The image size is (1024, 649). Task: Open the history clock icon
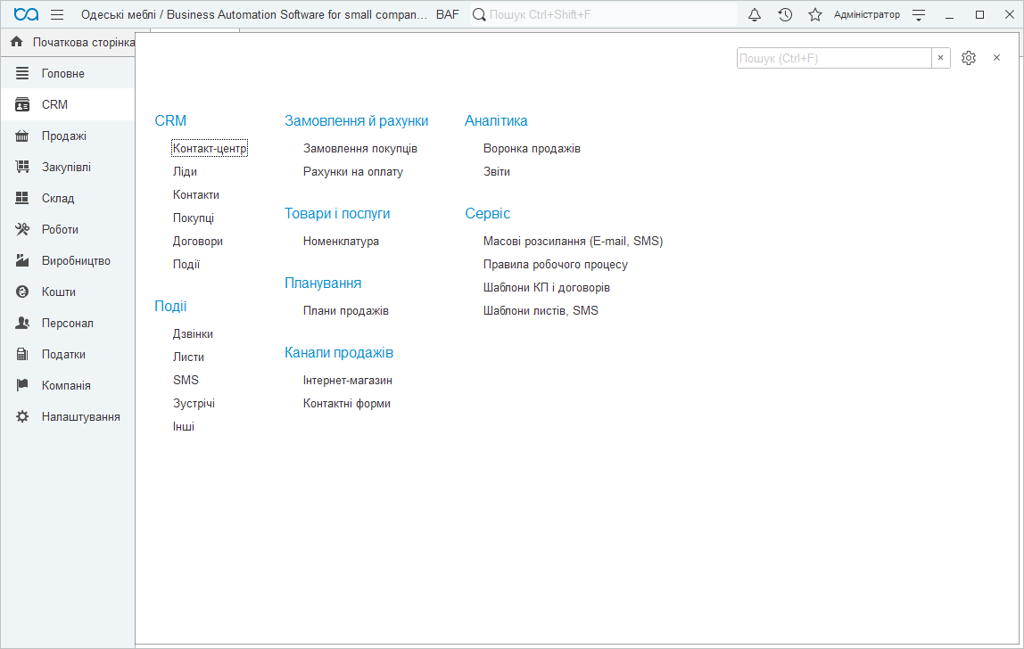(x=785, y=15)
